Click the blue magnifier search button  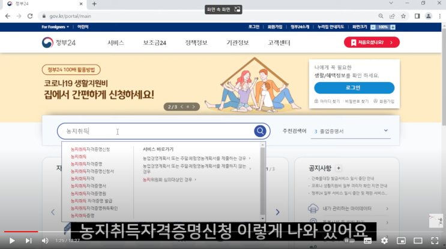[x=260, y=131]
